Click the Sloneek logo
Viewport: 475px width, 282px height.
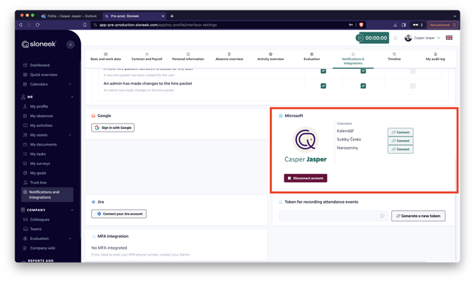click(x=39, y=44)
